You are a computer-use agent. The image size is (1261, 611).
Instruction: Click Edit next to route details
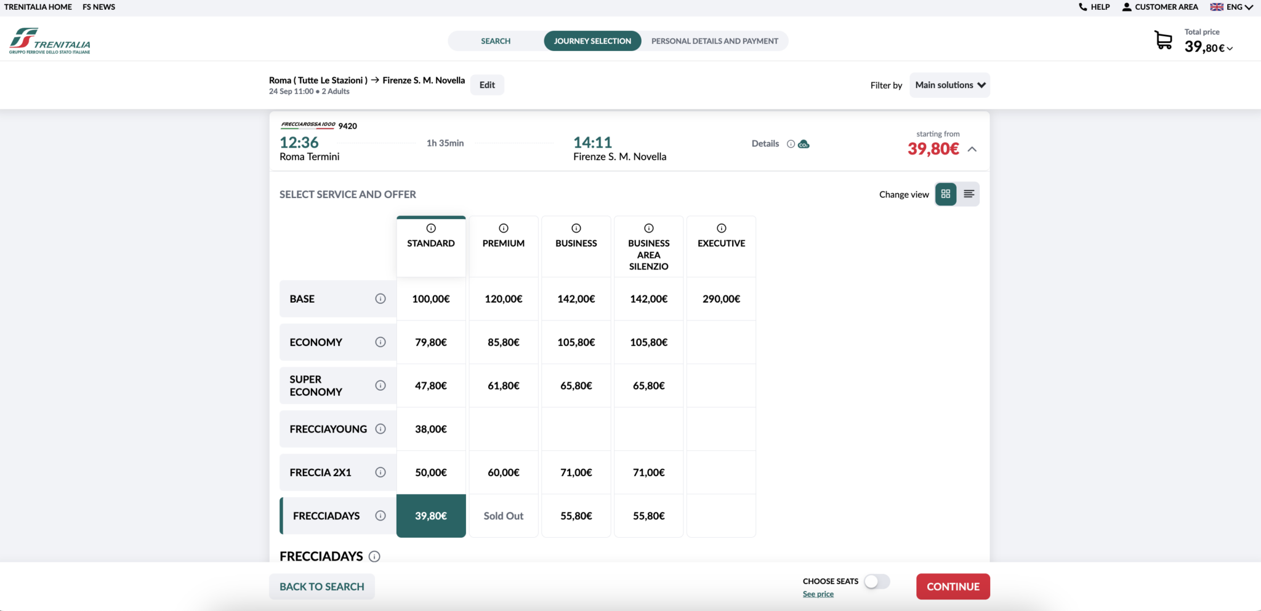click(x=487, y=85)
